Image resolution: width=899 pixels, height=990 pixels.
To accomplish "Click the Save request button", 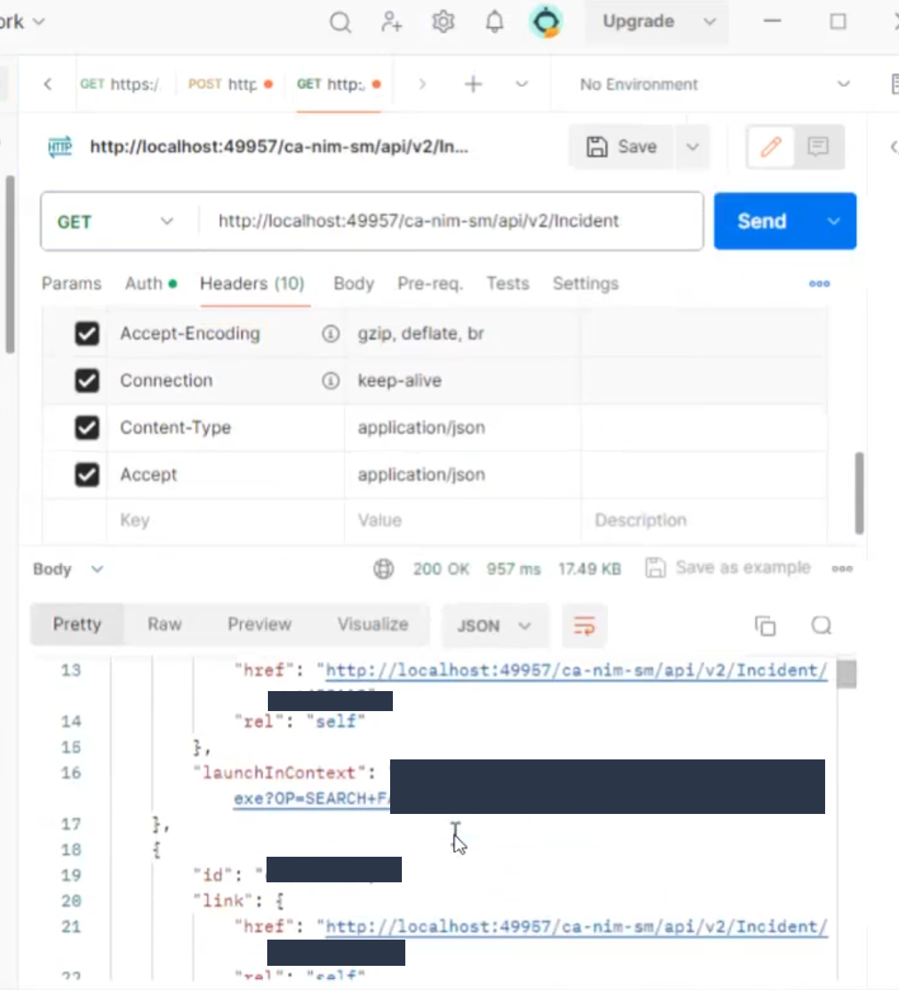I will point(621,146).
